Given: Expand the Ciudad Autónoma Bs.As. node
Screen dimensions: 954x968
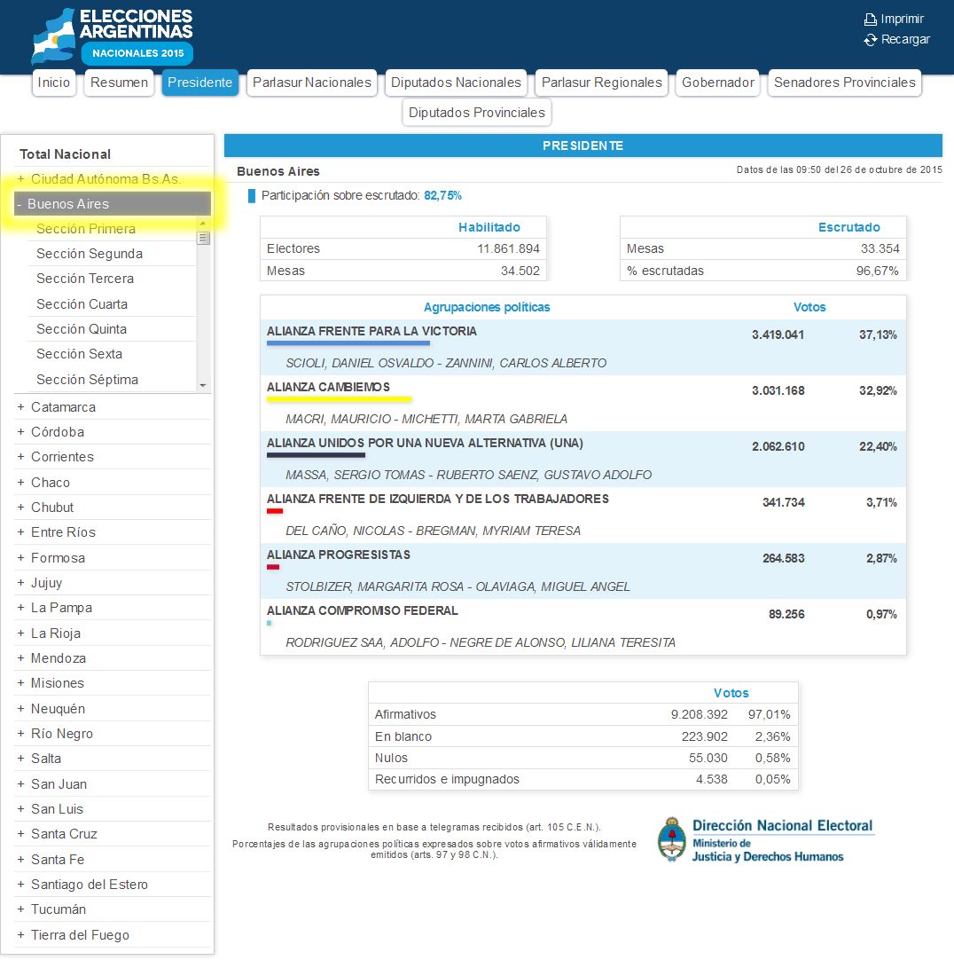Looking at the screenshot, I should pyautogui.click(x=21, y=179).
